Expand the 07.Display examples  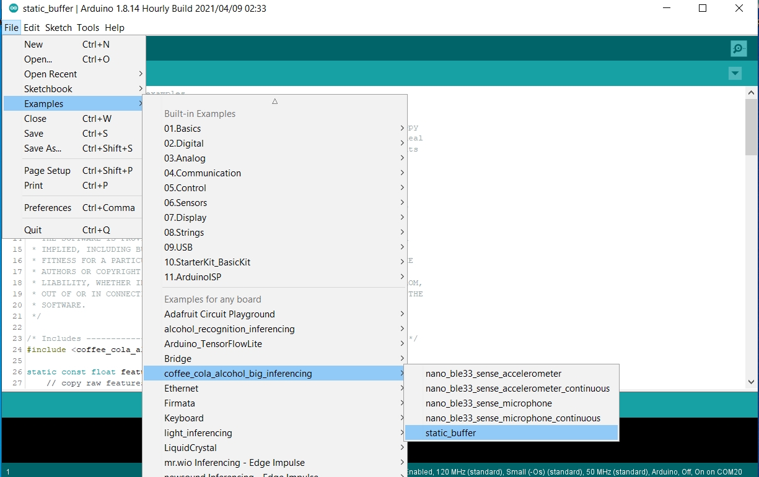click(x=275, y=218)
